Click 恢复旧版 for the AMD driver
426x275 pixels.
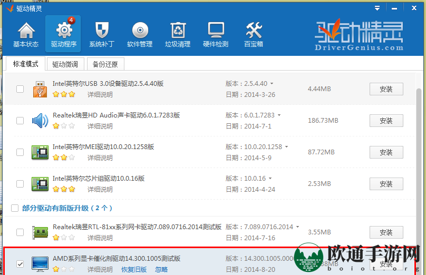tap(134, 270)
